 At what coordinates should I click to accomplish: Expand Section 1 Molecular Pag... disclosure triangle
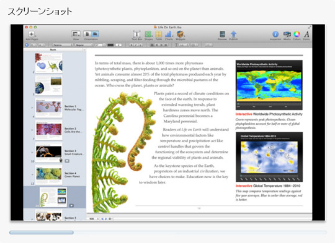point(32,108)
